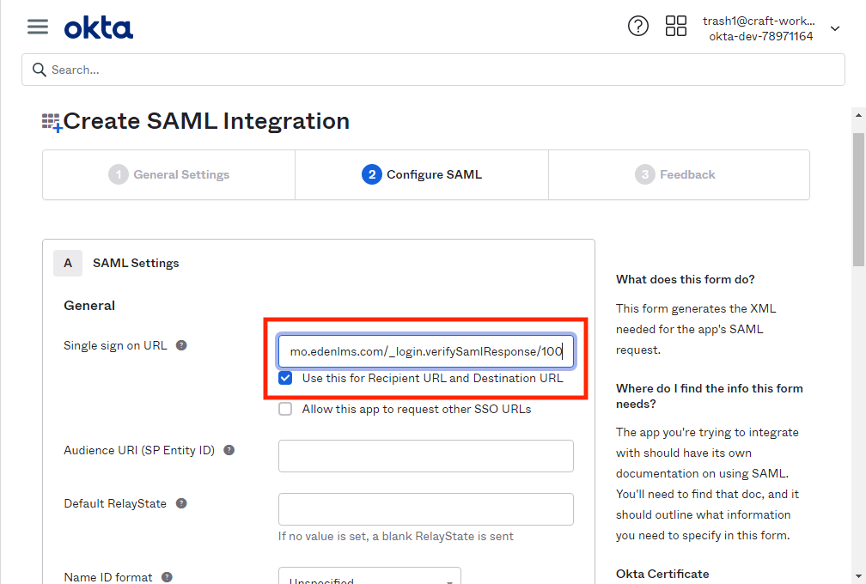Click the okta-dev-78971164 org name
Screen dimensions: 866x584
761,36
